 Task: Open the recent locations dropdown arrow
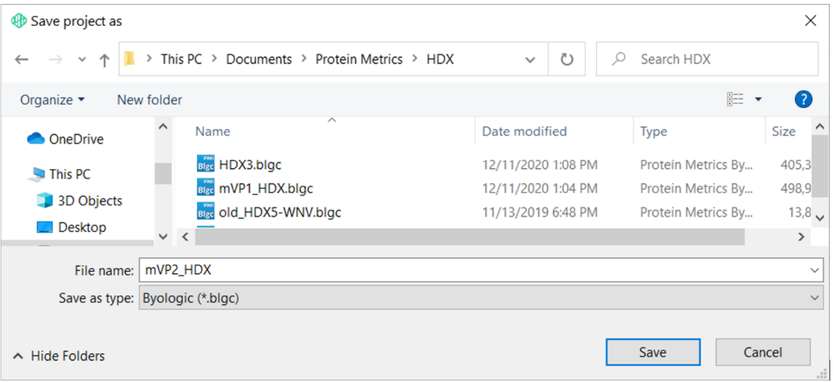pyautogui.click(x=81, y=60)
